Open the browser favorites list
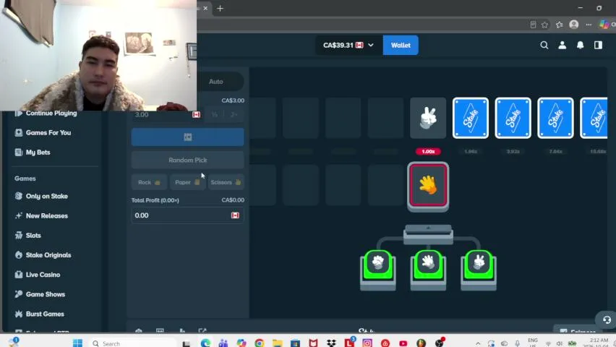Viewport: 616px width, 347px height. [x=559, y=25]
